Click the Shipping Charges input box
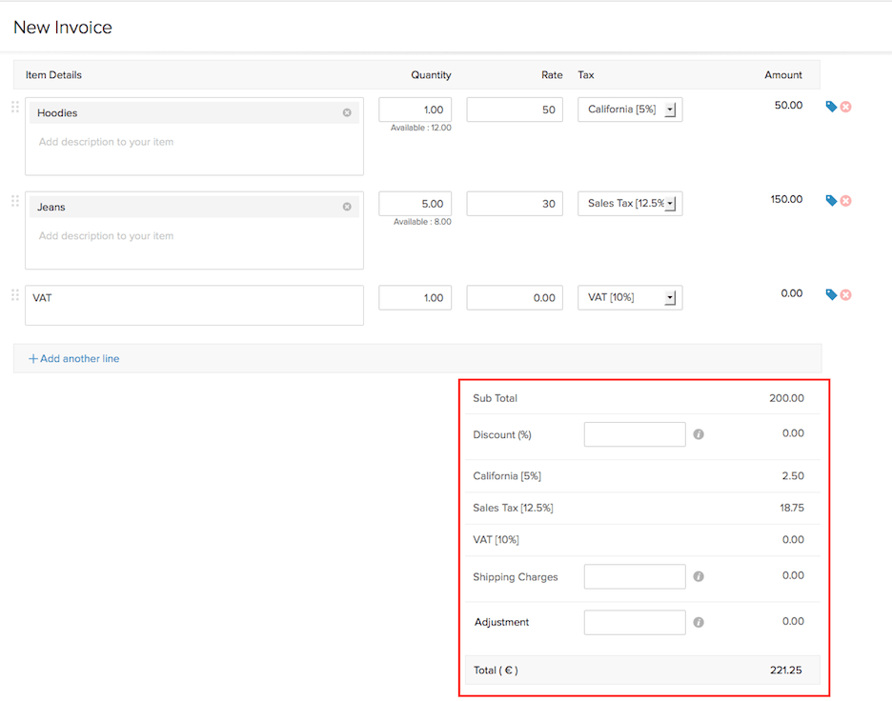This screenshot has width=892, height=701. [x=635, y=576]
